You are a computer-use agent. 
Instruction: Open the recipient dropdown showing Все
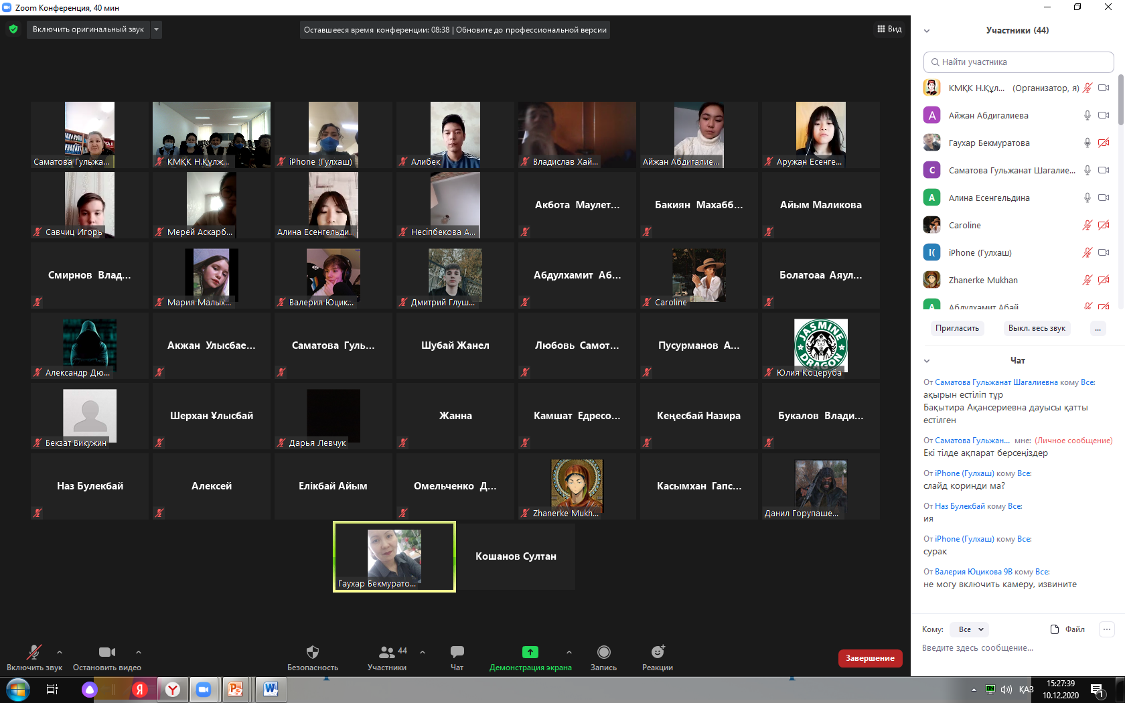[x=970, y=629]
